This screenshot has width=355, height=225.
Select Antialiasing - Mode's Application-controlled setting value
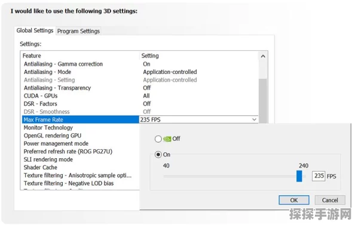coord(170,72)
